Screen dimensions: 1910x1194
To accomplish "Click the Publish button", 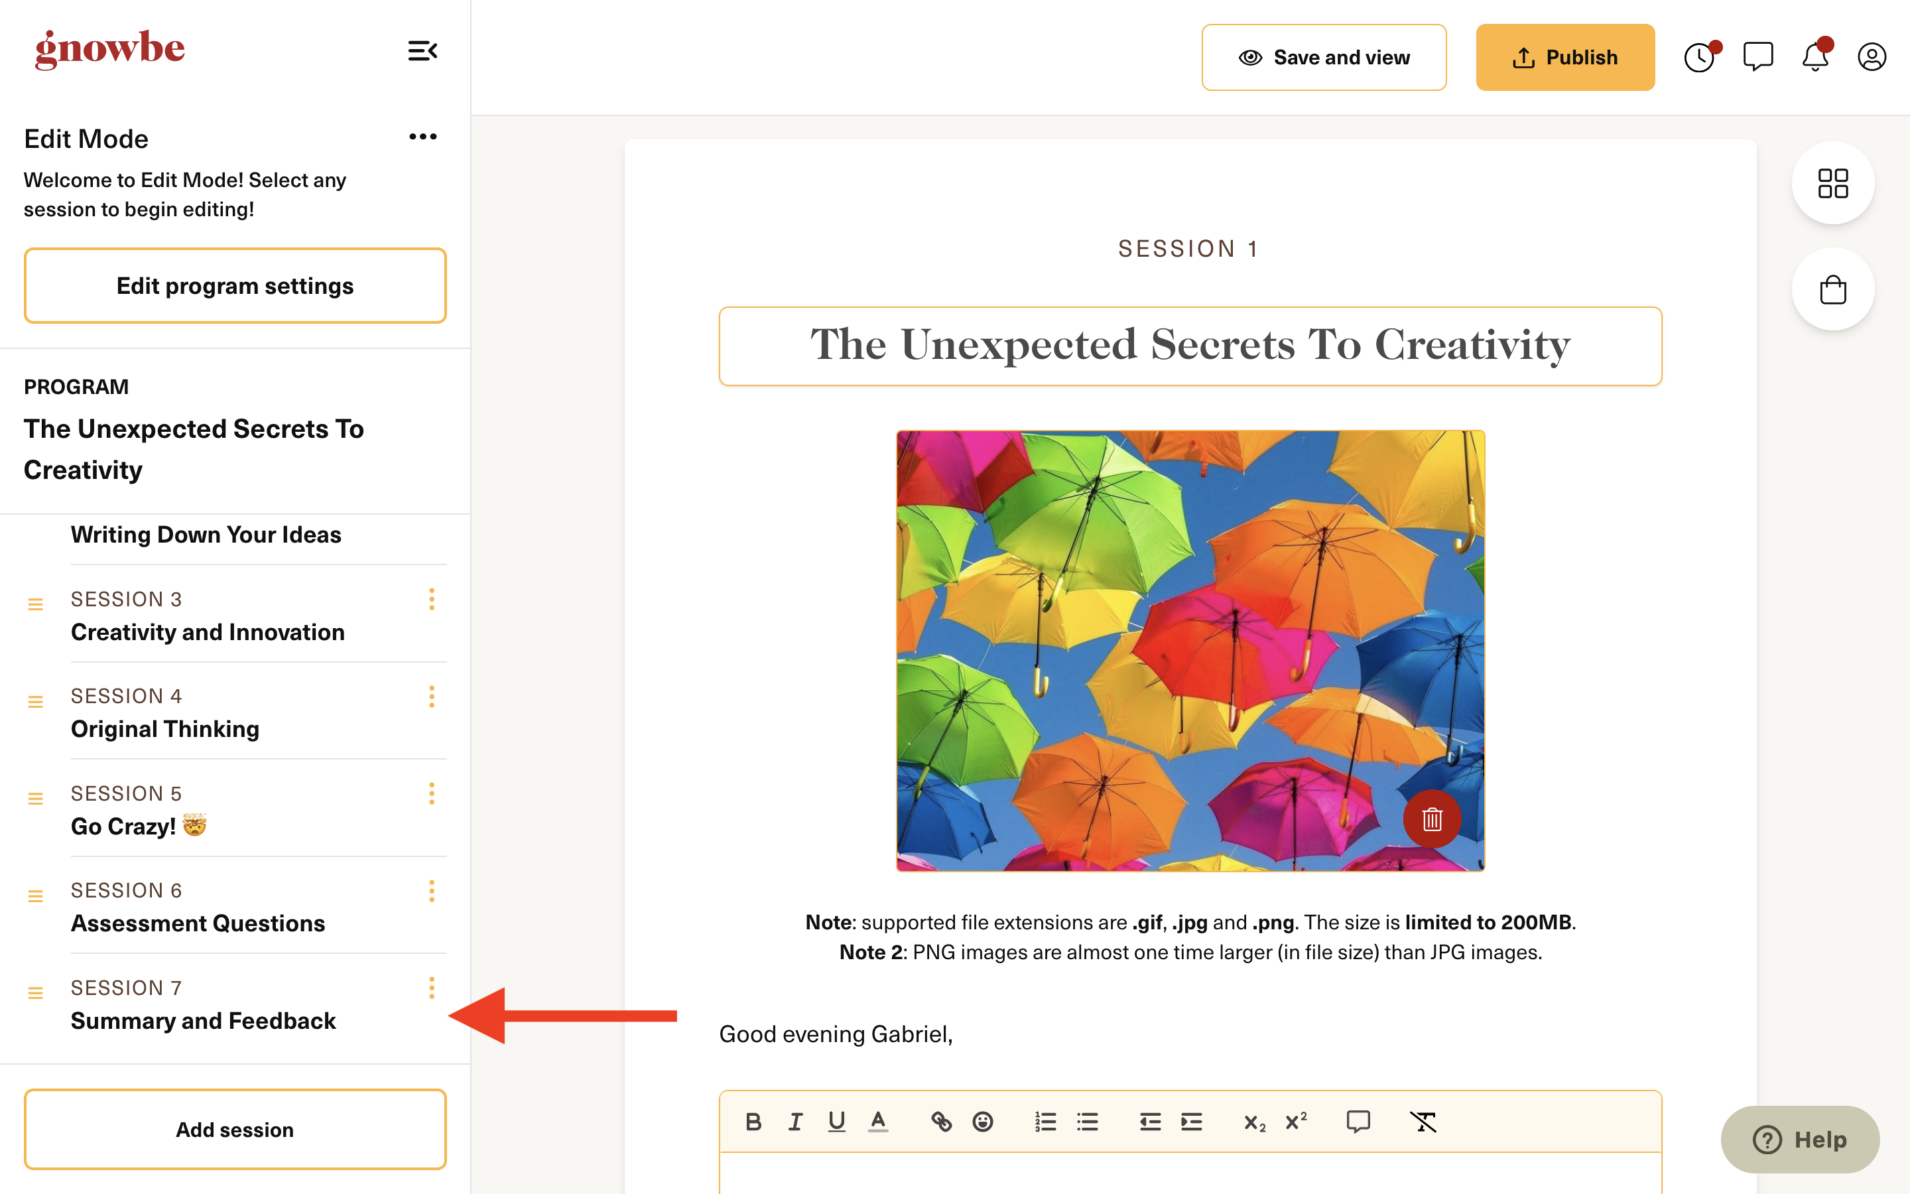I will [1565, 57].
